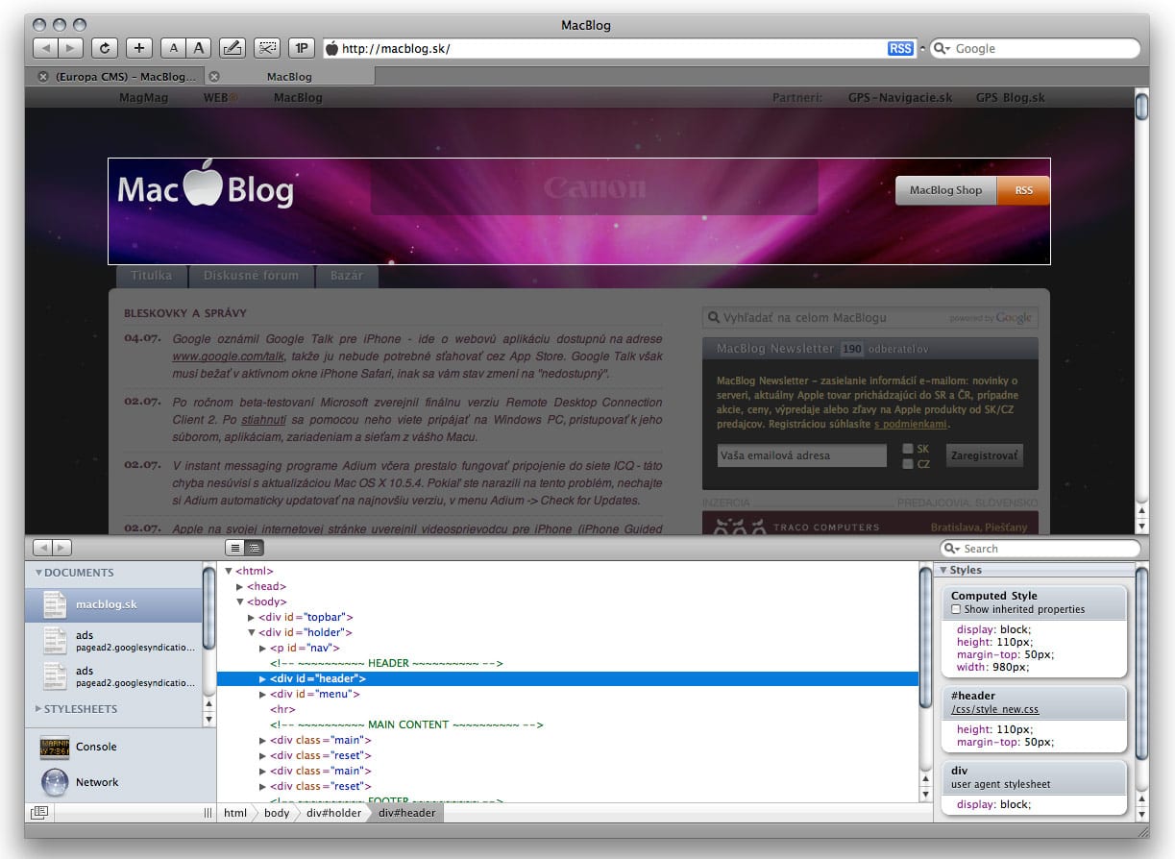1175x859 pixels.
Task: Collapse the Styles pane
Action: click(943, 570)
